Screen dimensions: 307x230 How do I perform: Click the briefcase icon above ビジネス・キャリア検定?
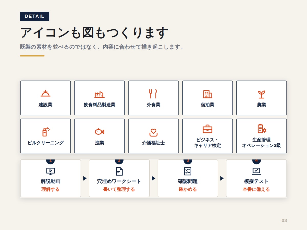click(x=207, y=129)
